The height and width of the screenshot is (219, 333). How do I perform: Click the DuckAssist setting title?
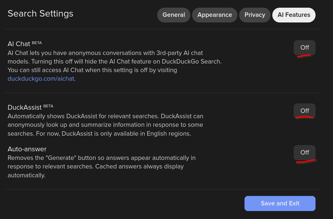pos(25,108)
